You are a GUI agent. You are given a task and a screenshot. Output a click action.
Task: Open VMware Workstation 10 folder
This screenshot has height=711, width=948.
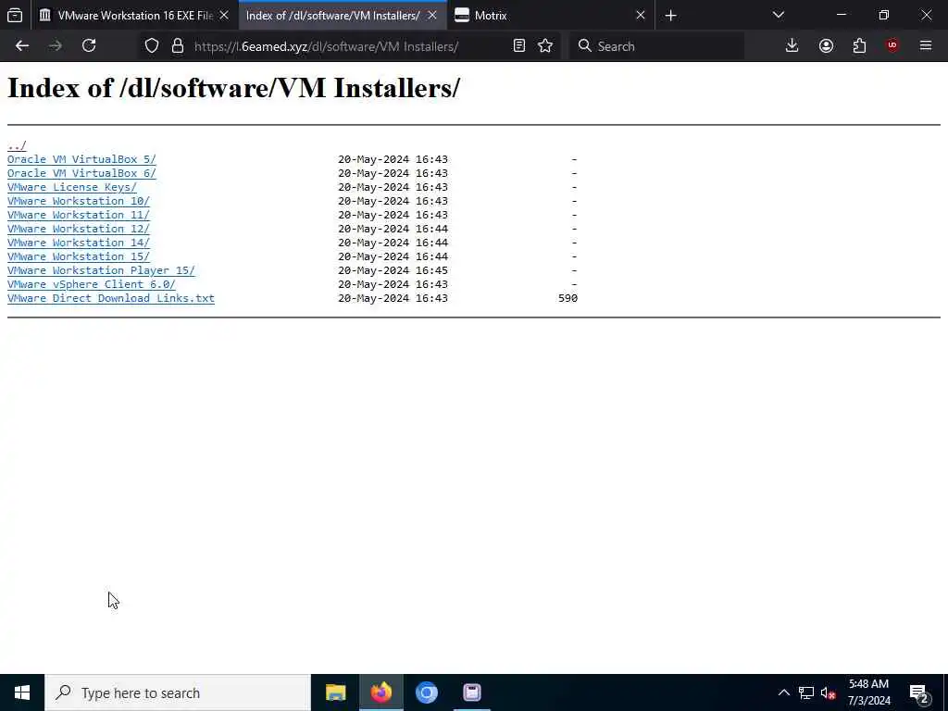point(79,201)
